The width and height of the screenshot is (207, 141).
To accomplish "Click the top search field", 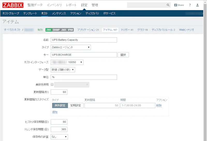I will [x=149, y=5].
